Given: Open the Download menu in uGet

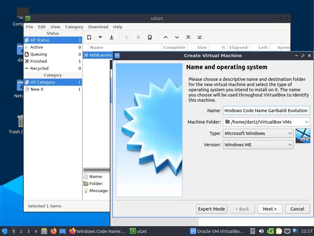Looking at the screenshot, I should tap(98, 27).
